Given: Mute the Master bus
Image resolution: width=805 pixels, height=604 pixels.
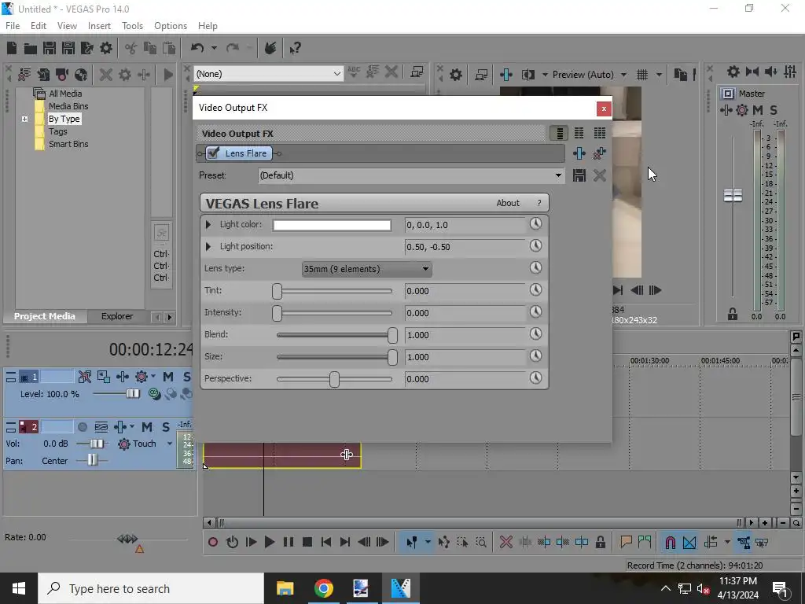Looking at the screenshot, I should pos(758,110).
